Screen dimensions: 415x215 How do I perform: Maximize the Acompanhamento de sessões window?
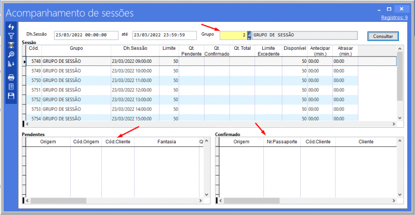tap(389, 9)
